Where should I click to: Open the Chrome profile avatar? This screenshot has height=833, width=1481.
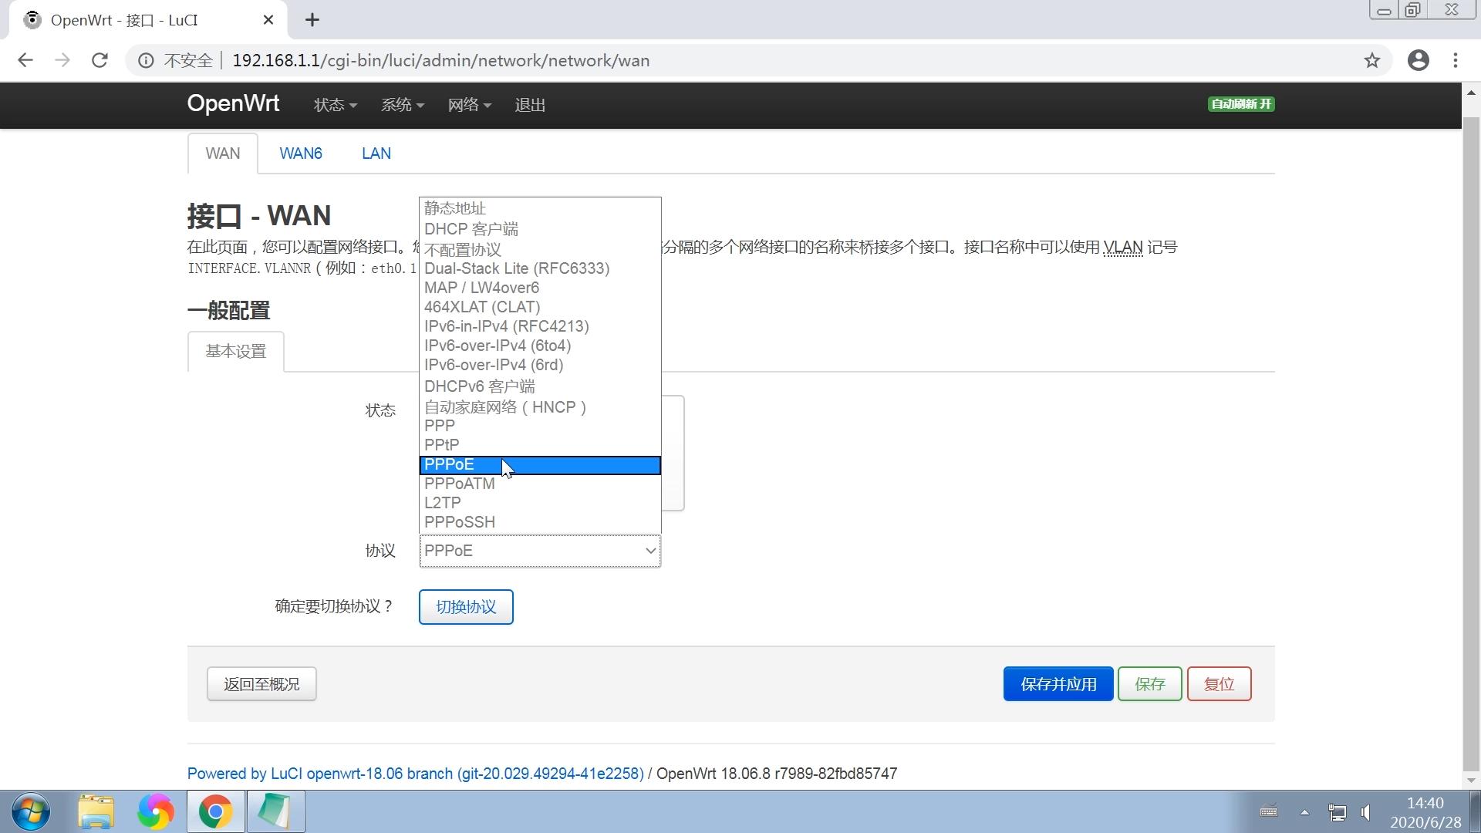(x=1419, y=60)
